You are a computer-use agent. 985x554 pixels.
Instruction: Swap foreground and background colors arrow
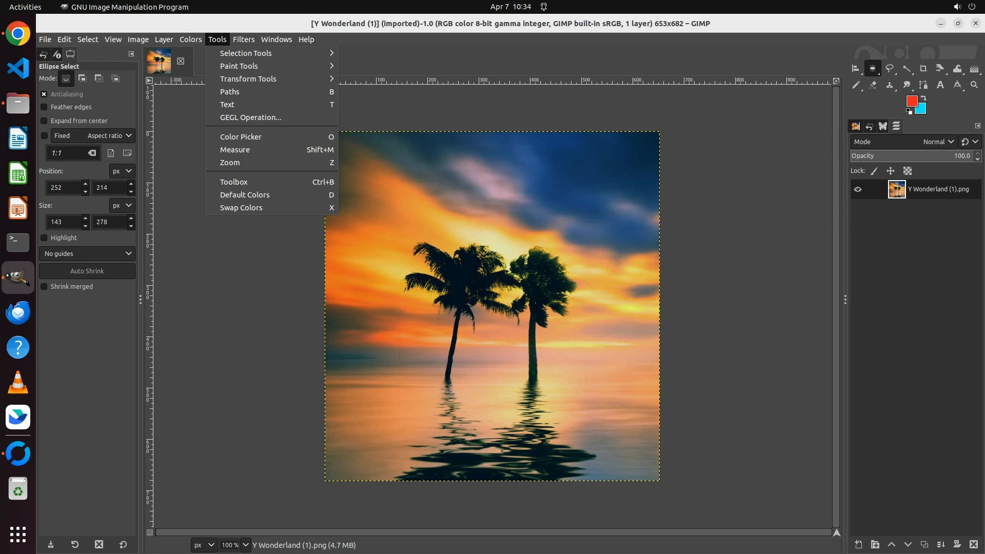(923, 97)
